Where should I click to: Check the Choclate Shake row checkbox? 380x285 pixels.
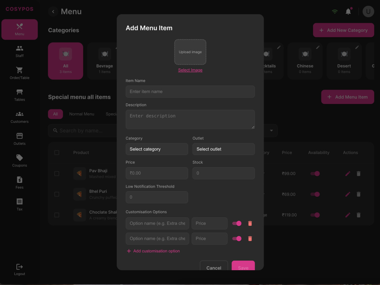point(57,215)
